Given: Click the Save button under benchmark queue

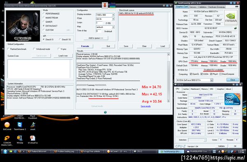Looking at the screenshot, I should tap(126, 46).
